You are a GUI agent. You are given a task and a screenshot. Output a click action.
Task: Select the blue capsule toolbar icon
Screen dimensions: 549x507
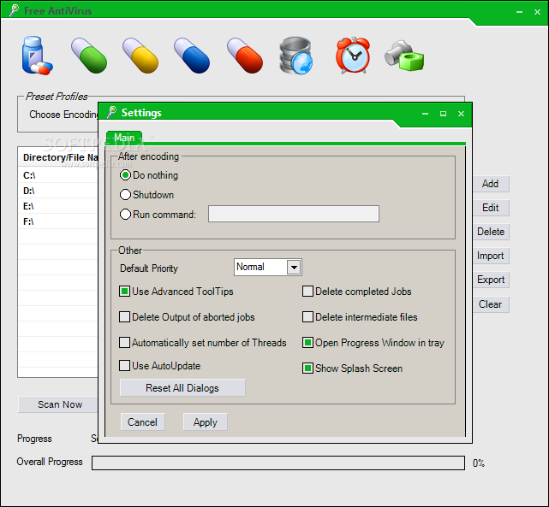point(192,56)
